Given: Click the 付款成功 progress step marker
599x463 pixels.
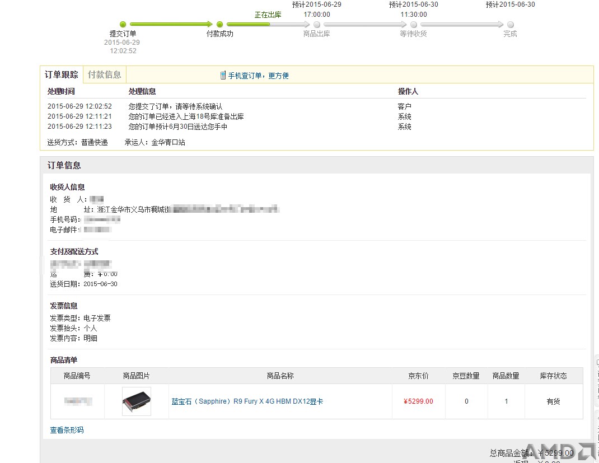Looking at the screenshot, I should 219,25.
